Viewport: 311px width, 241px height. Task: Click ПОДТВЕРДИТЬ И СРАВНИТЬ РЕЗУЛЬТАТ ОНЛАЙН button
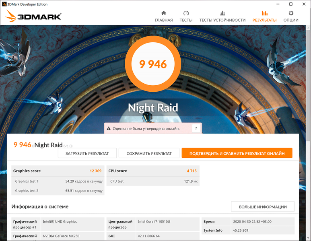coord(237,153)
